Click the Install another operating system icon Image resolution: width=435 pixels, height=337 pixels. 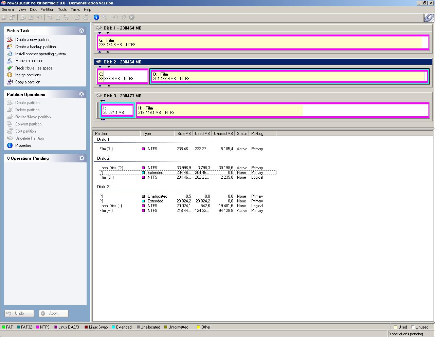(x=10, y=54)
